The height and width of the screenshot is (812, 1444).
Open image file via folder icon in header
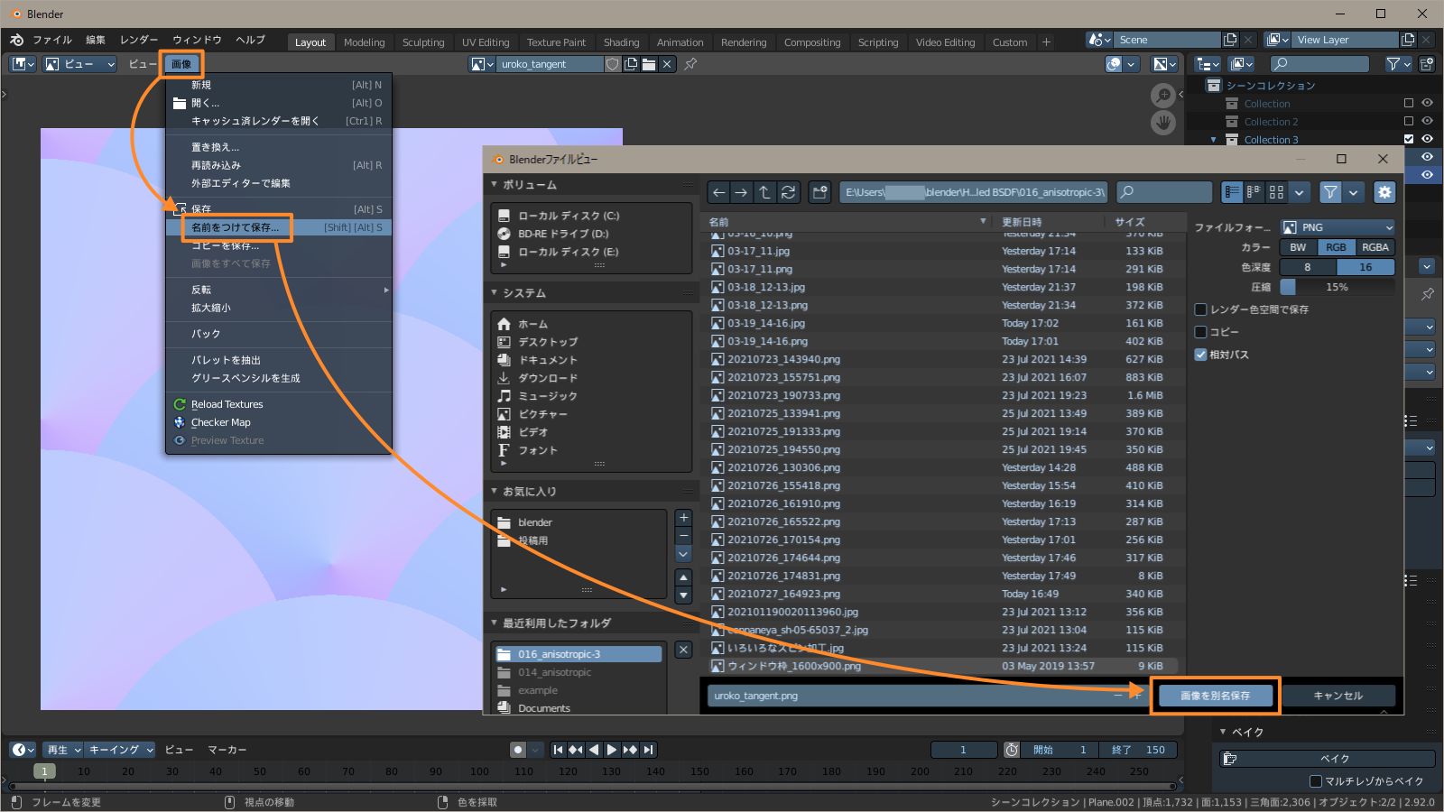pos(649,64)
